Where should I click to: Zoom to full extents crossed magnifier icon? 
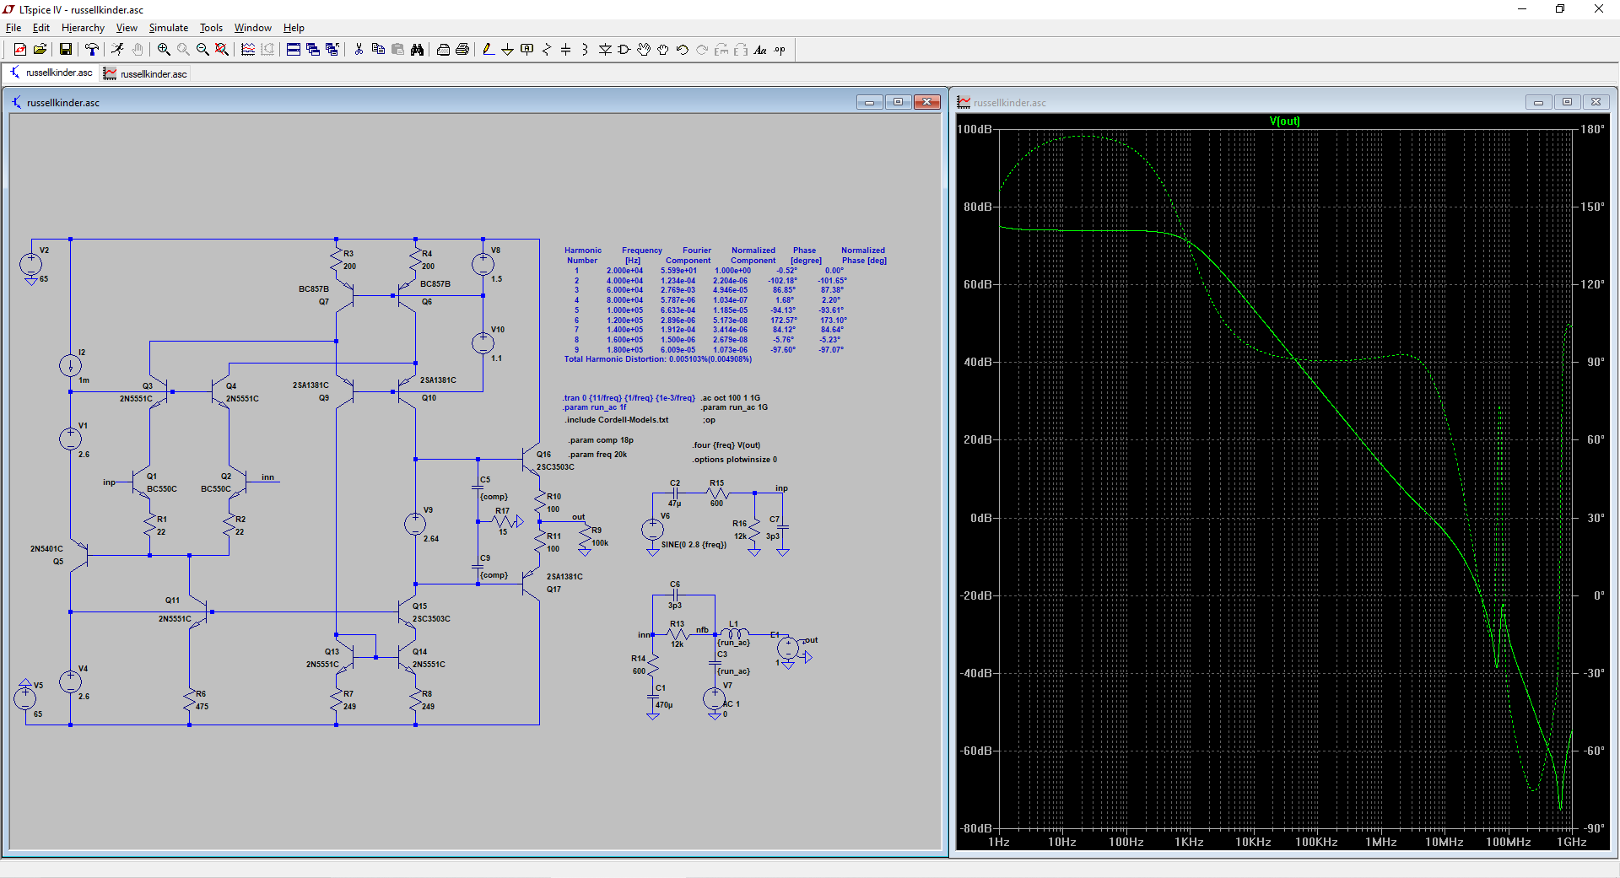(x=222, y=50)
